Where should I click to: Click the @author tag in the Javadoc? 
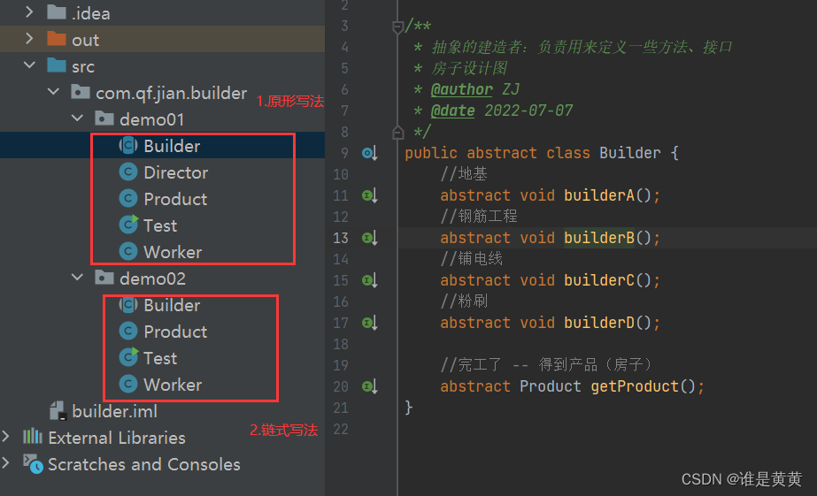pos(462,89)
